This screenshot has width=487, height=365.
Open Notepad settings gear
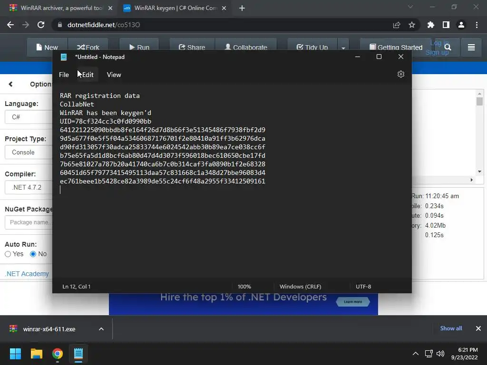400,74
